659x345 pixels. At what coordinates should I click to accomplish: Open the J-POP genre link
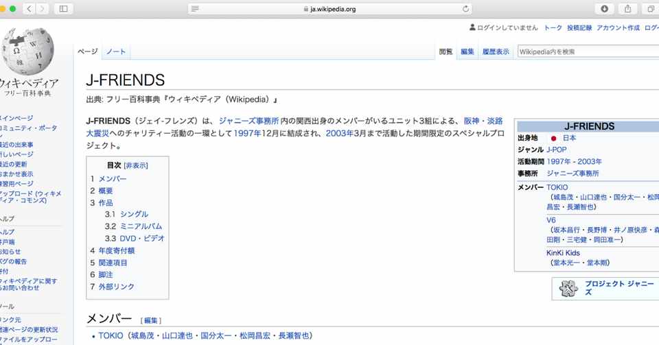coord(557,150)
